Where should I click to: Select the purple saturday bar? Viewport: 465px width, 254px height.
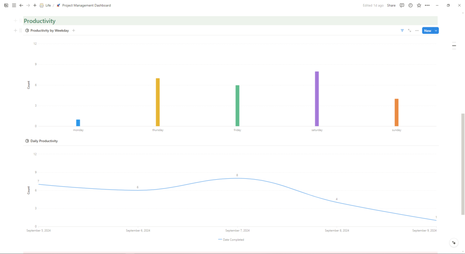point(317,99)
